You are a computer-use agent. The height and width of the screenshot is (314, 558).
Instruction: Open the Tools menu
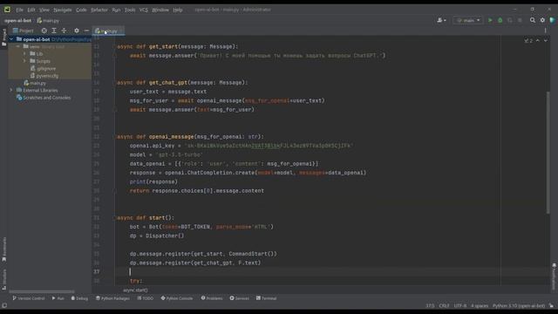tap(130, 10)
